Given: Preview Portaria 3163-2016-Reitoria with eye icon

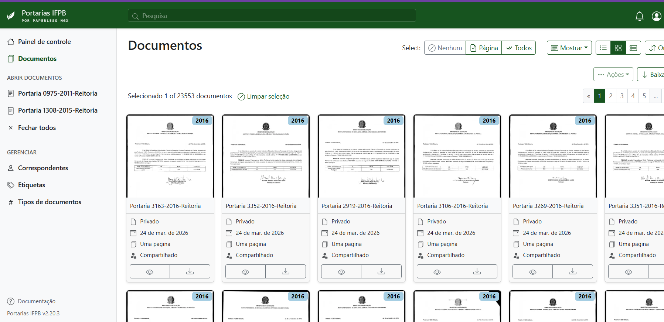Looking at the screenshot, I should coord(150,272).
